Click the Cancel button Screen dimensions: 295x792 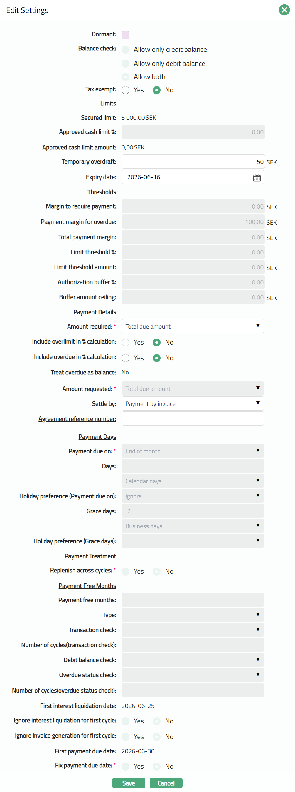[x=166, y=783]
